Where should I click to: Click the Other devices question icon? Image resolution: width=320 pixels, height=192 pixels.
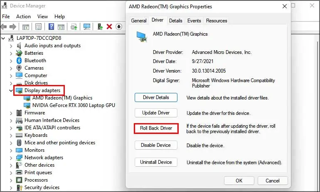(x=19, y=165)
